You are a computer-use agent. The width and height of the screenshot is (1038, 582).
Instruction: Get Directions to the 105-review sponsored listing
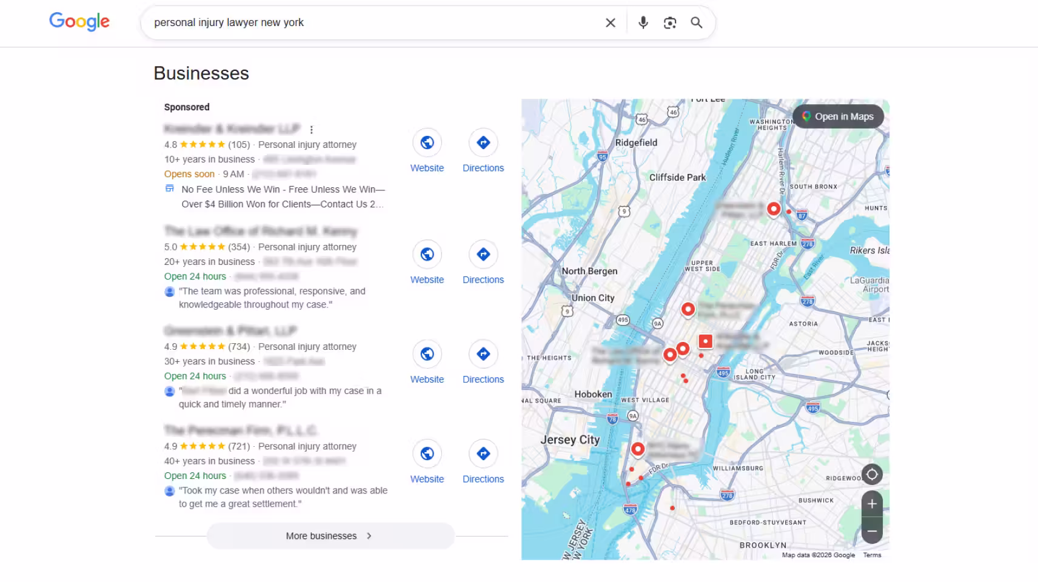[x=483, y=151]
